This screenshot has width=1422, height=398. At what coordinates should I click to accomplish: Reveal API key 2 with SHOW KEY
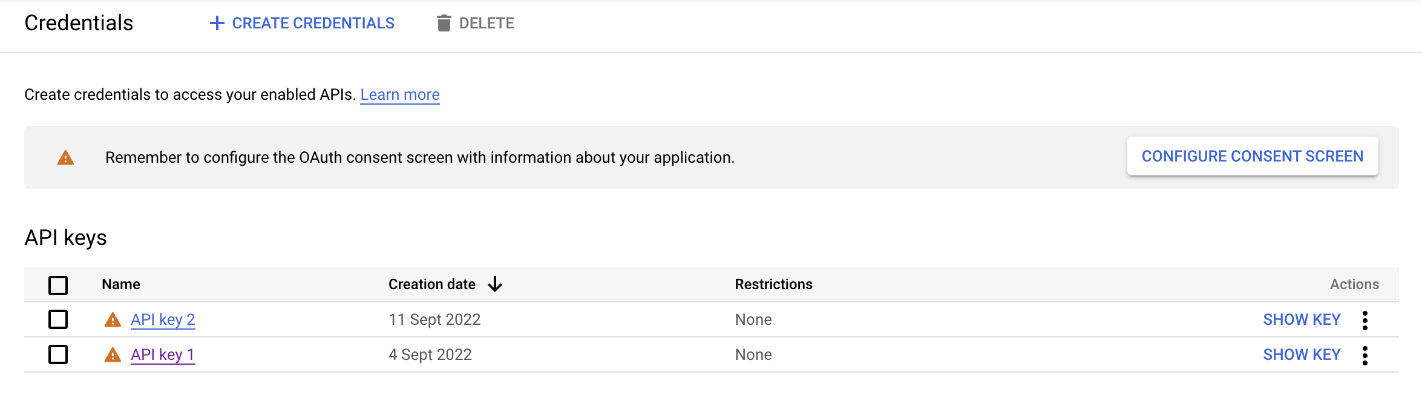1301,319
